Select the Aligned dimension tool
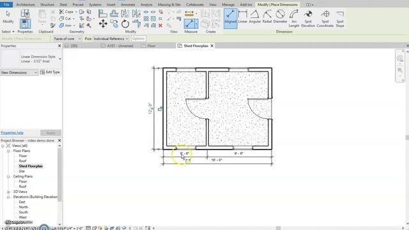409x230 pixels. tap(230, 19)
